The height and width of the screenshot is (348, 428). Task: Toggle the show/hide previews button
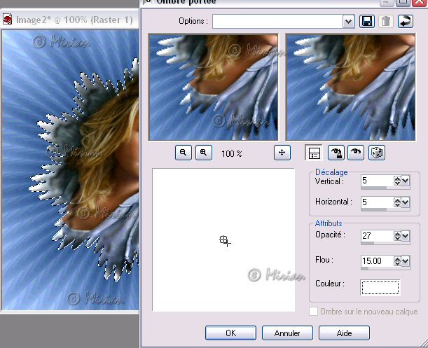coord(314,153)
